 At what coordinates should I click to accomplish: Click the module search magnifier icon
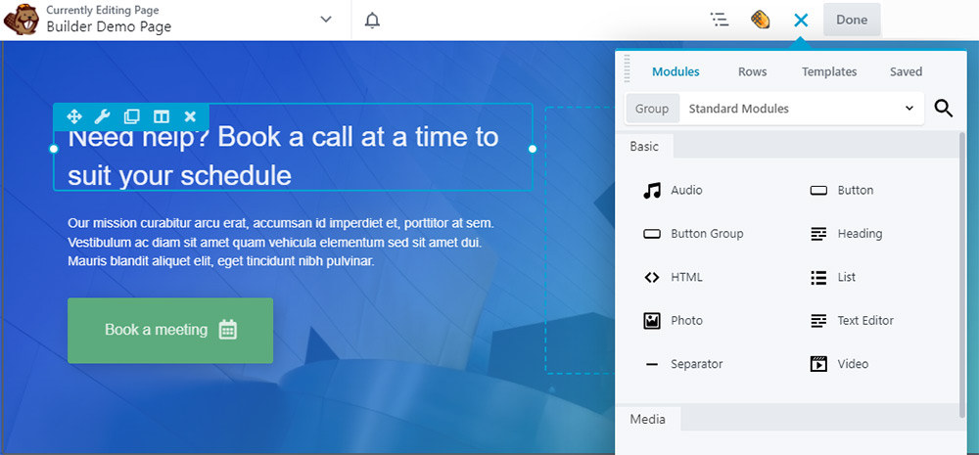coord(944,109)
